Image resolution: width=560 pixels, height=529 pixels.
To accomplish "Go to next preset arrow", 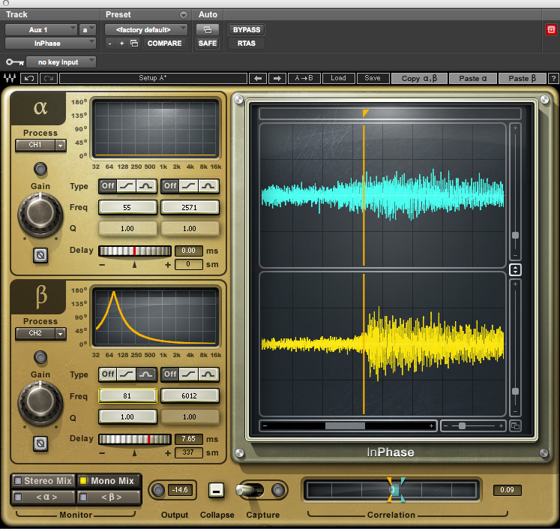I will (x=277, y=78).
